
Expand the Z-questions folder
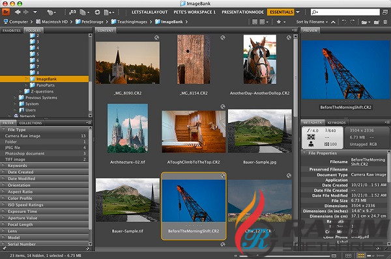(x=21, y=91)
